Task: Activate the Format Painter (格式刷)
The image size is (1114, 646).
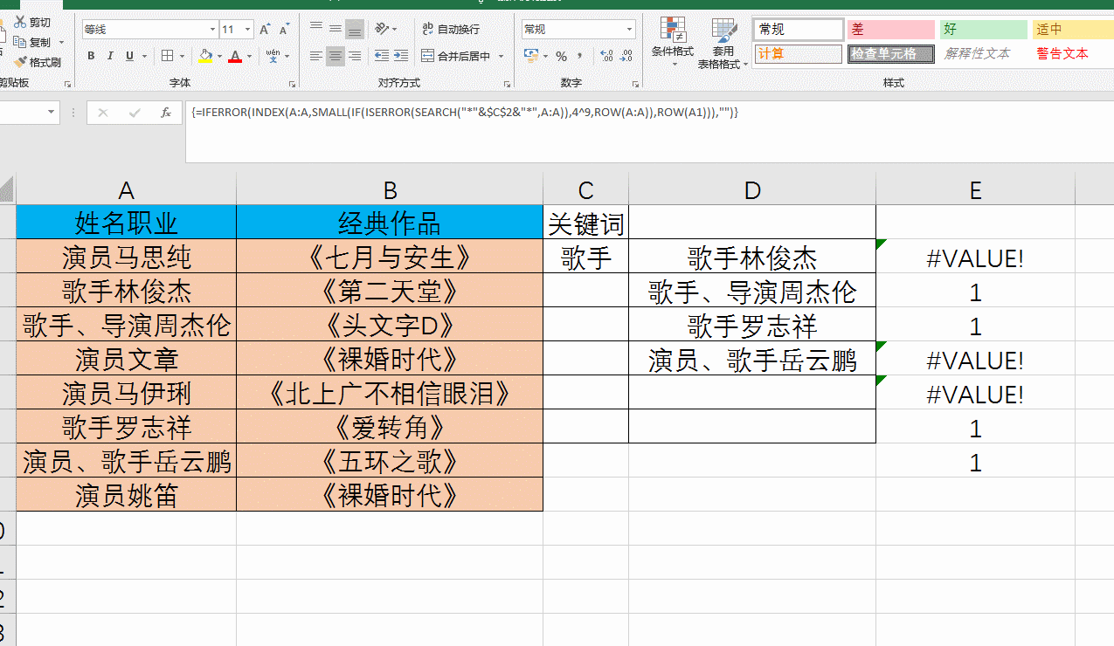Action: (38, 62)
